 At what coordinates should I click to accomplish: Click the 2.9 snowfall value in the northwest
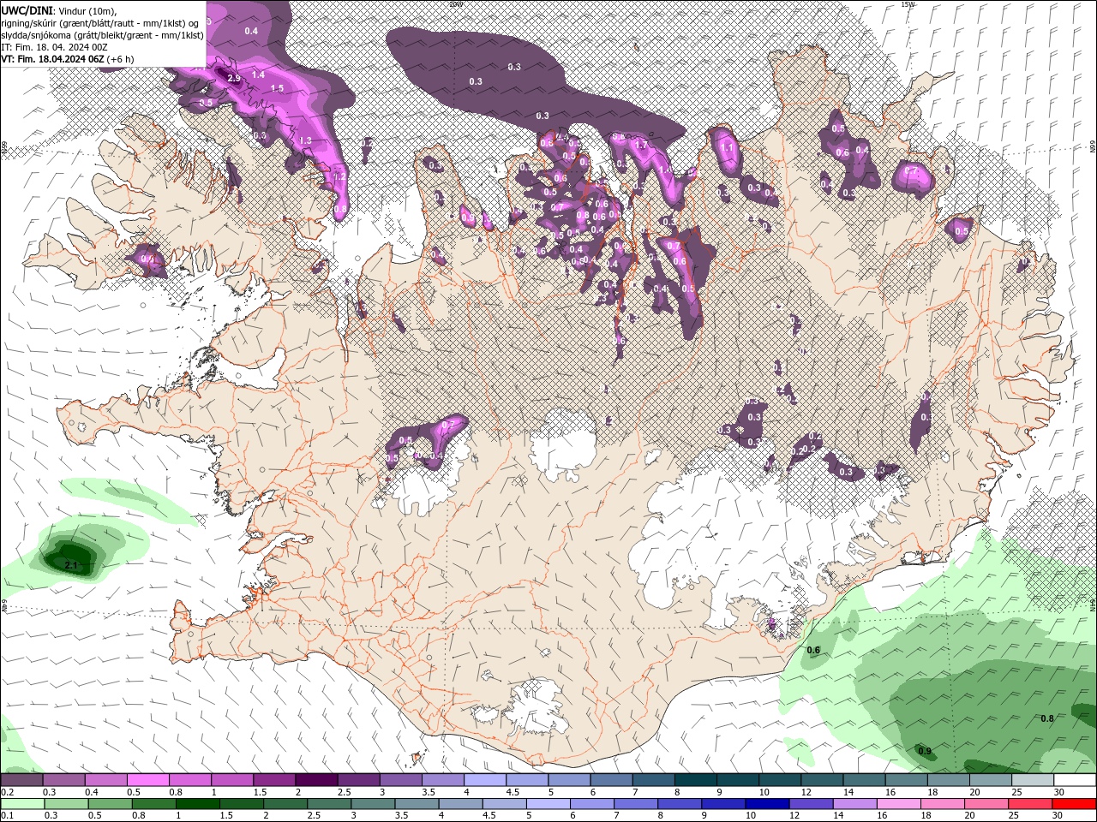(x=233, y=78)
